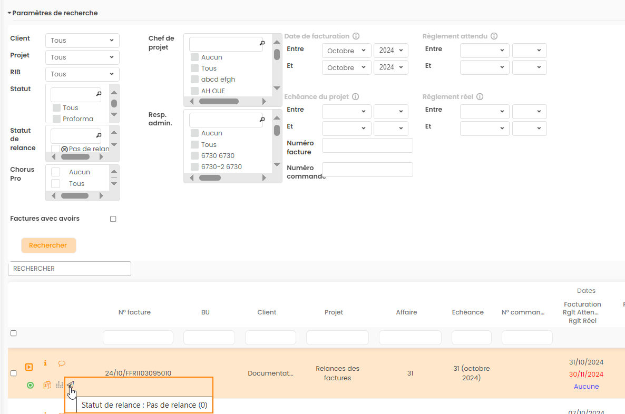Click info icon beside Règlement attendu
625x414 pixels.
tap(494, 36)
